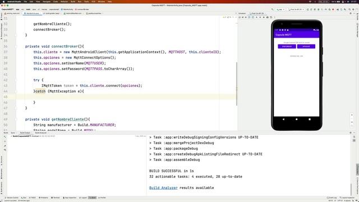Open the Terminal tool window

pyautogui.click(x=56, y=198)
